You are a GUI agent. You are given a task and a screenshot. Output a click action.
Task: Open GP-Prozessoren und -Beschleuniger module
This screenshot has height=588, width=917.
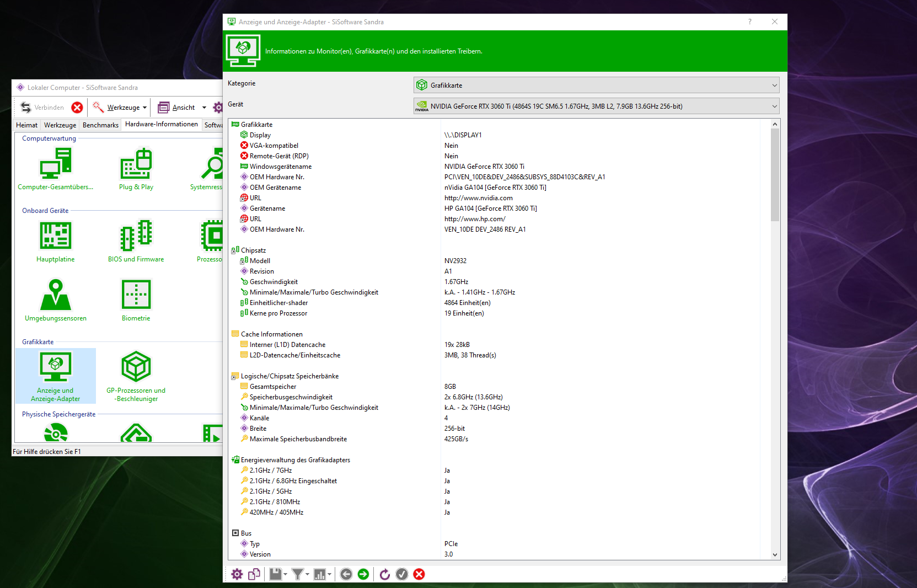(136, 376)
